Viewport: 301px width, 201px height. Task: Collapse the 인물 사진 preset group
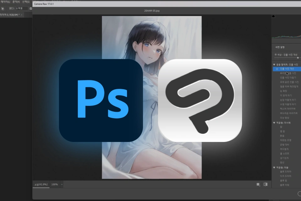coord(274,65)
